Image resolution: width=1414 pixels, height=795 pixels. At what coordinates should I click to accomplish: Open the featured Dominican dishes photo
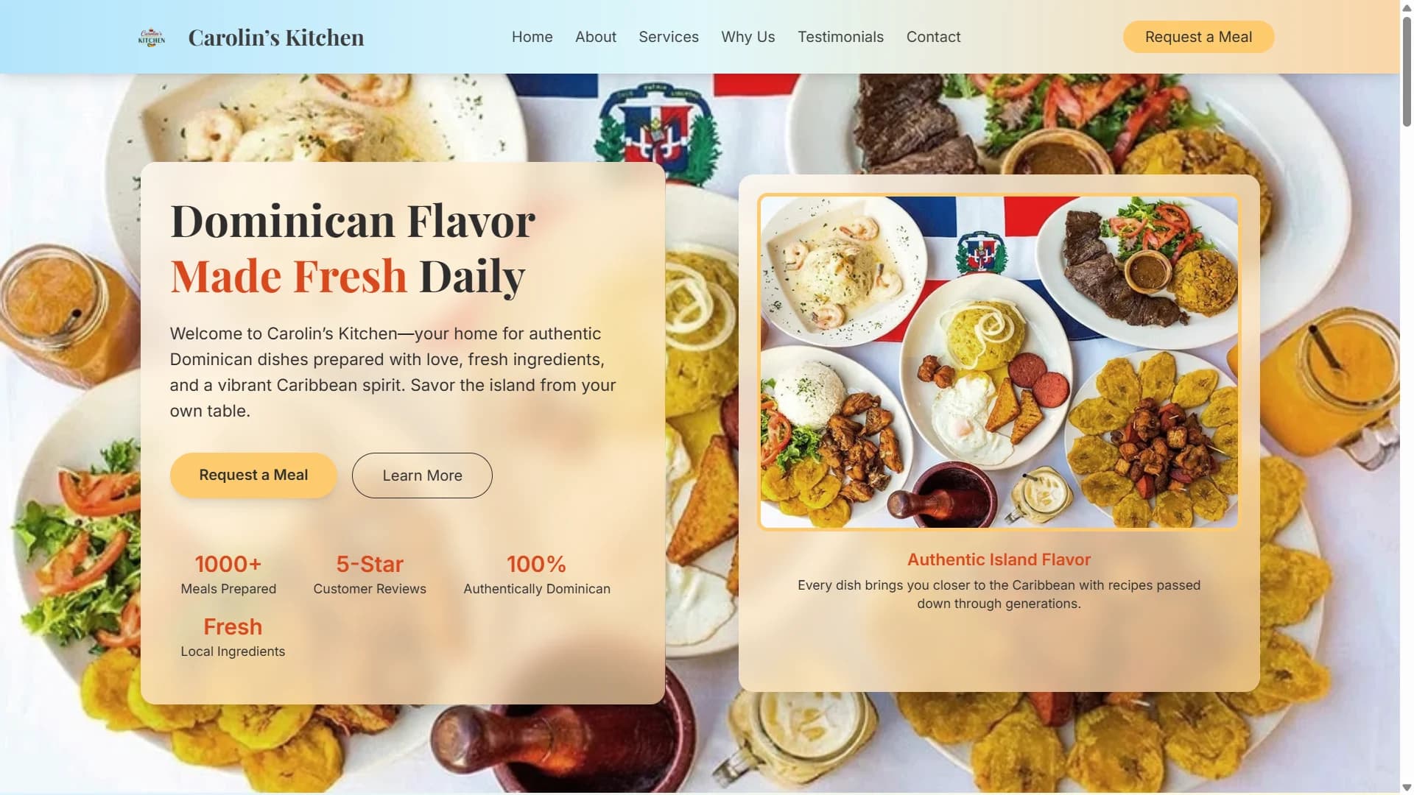[999, 361]
